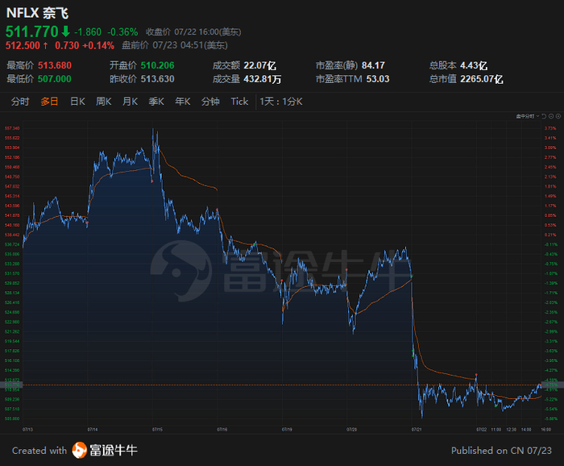This screenshot has width=564, height=466.
Task: Click the green down-arrow beside the price
Action: pos(65,31)
